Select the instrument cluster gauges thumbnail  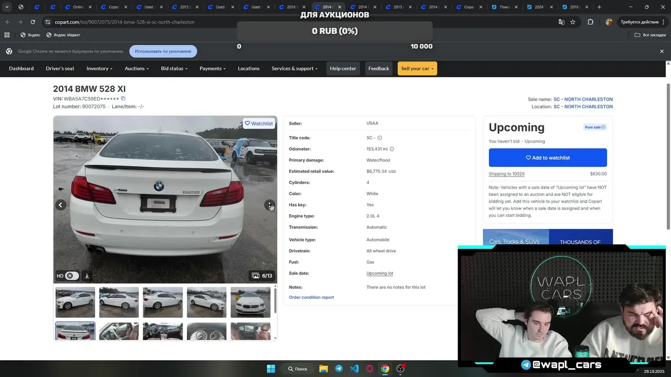tap(207, 331)
